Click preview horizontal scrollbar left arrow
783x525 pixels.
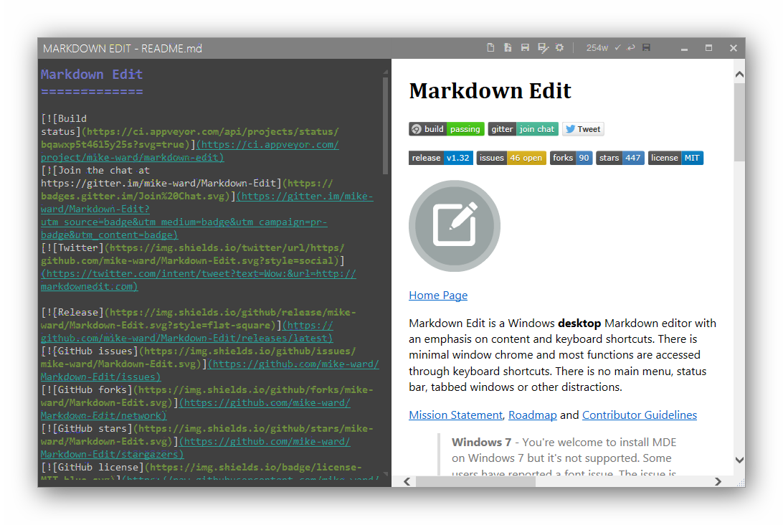pos(407,481)
